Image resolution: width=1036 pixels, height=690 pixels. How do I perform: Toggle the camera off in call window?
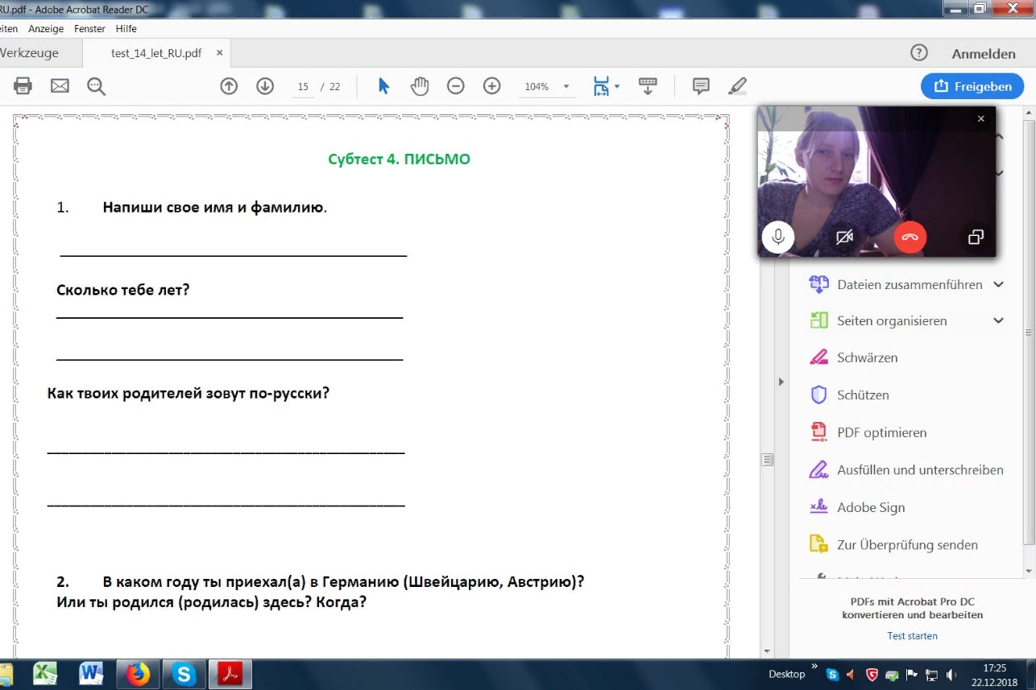pyautogui.click(x=844, y=237)
